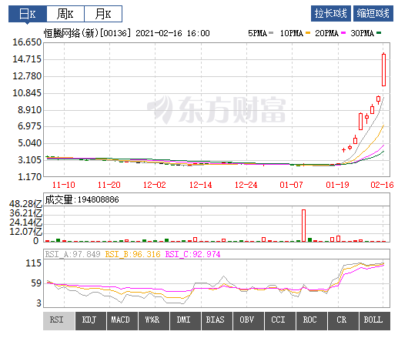The image size is (398, 338).
Task: Click the 59 RSI axis label
Action: click(36, 283)
